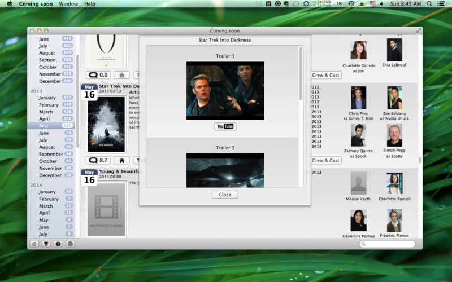Select the Zachary Quinto cast photo
This screenshot has width=452, height=282.
[358, 135]
